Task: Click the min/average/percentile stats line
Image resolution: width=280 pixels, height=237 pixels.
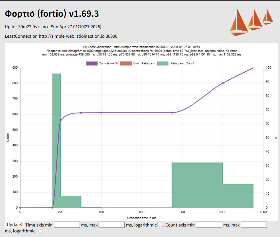Action: click(x=141, y=54)
